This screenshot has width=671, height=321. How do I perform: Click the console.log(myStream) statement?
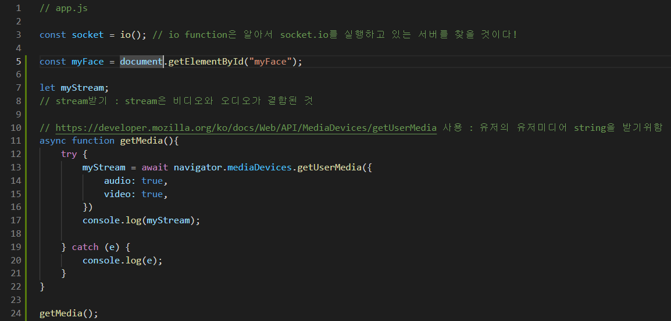point(141,220)
